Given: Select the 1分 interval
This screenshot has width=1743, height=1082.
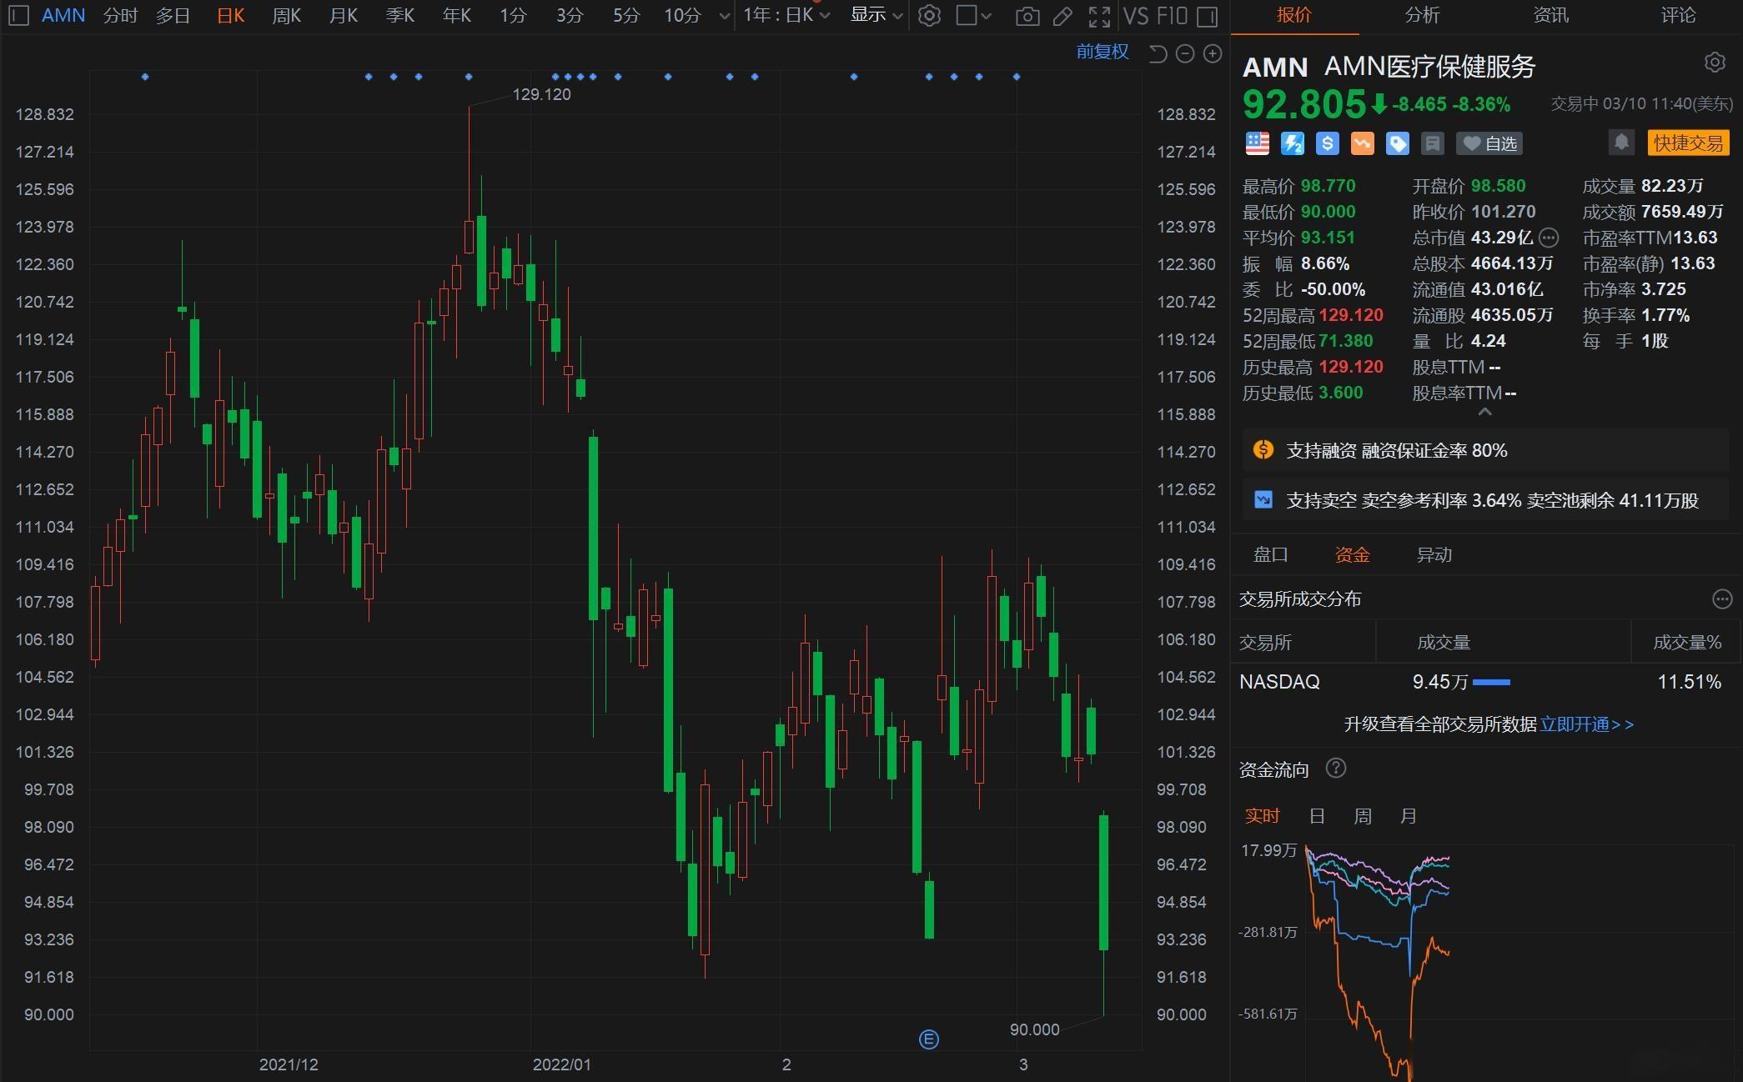Looking at the screenshot, I should pyautogui.click(x=513, y=16).
